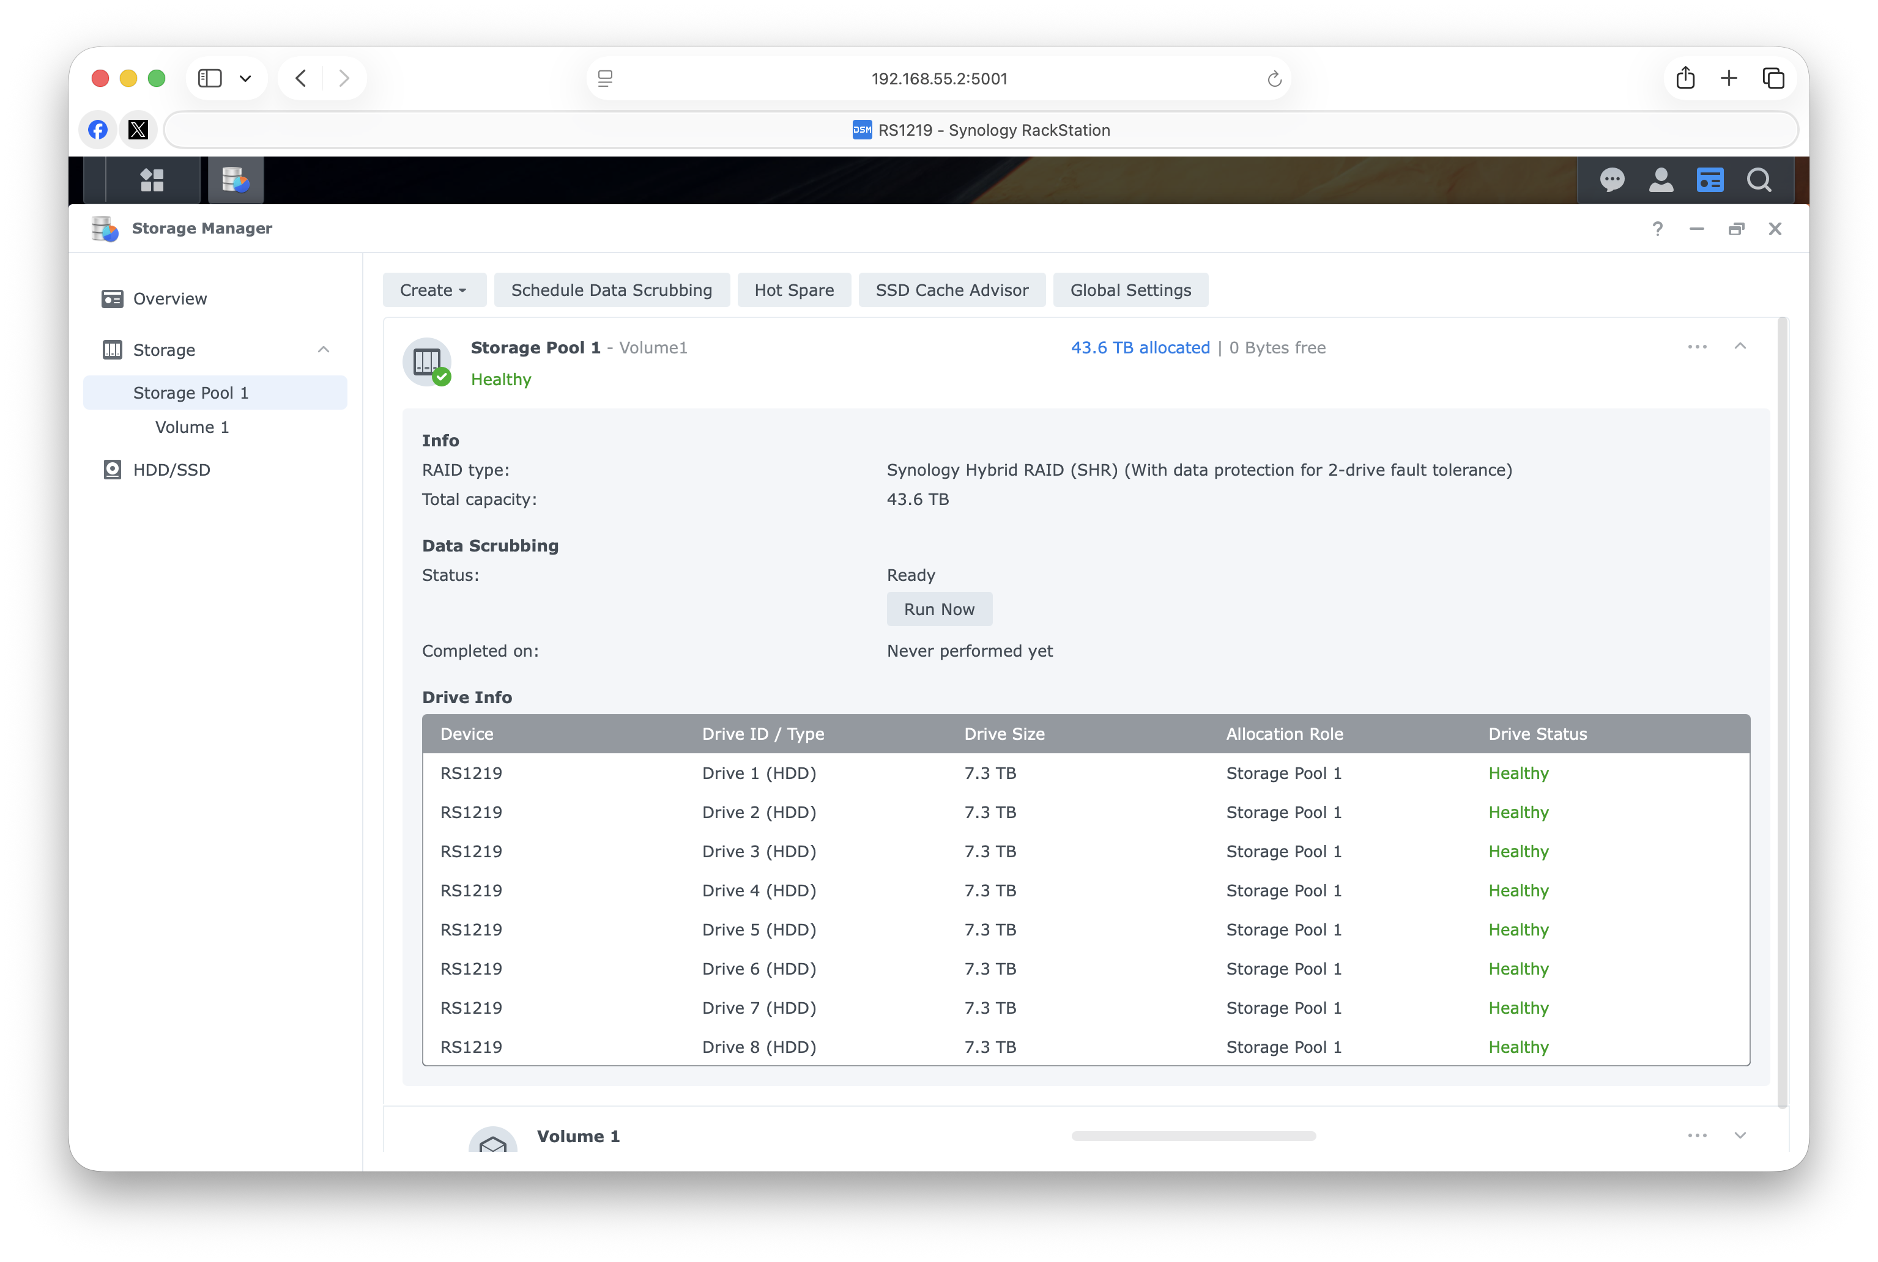Image resolution: width=1878 pixels, height=1262 pixels.
Task: Click the RS1219 Synology RackStation tab
Action: click(x=981, y=130)
